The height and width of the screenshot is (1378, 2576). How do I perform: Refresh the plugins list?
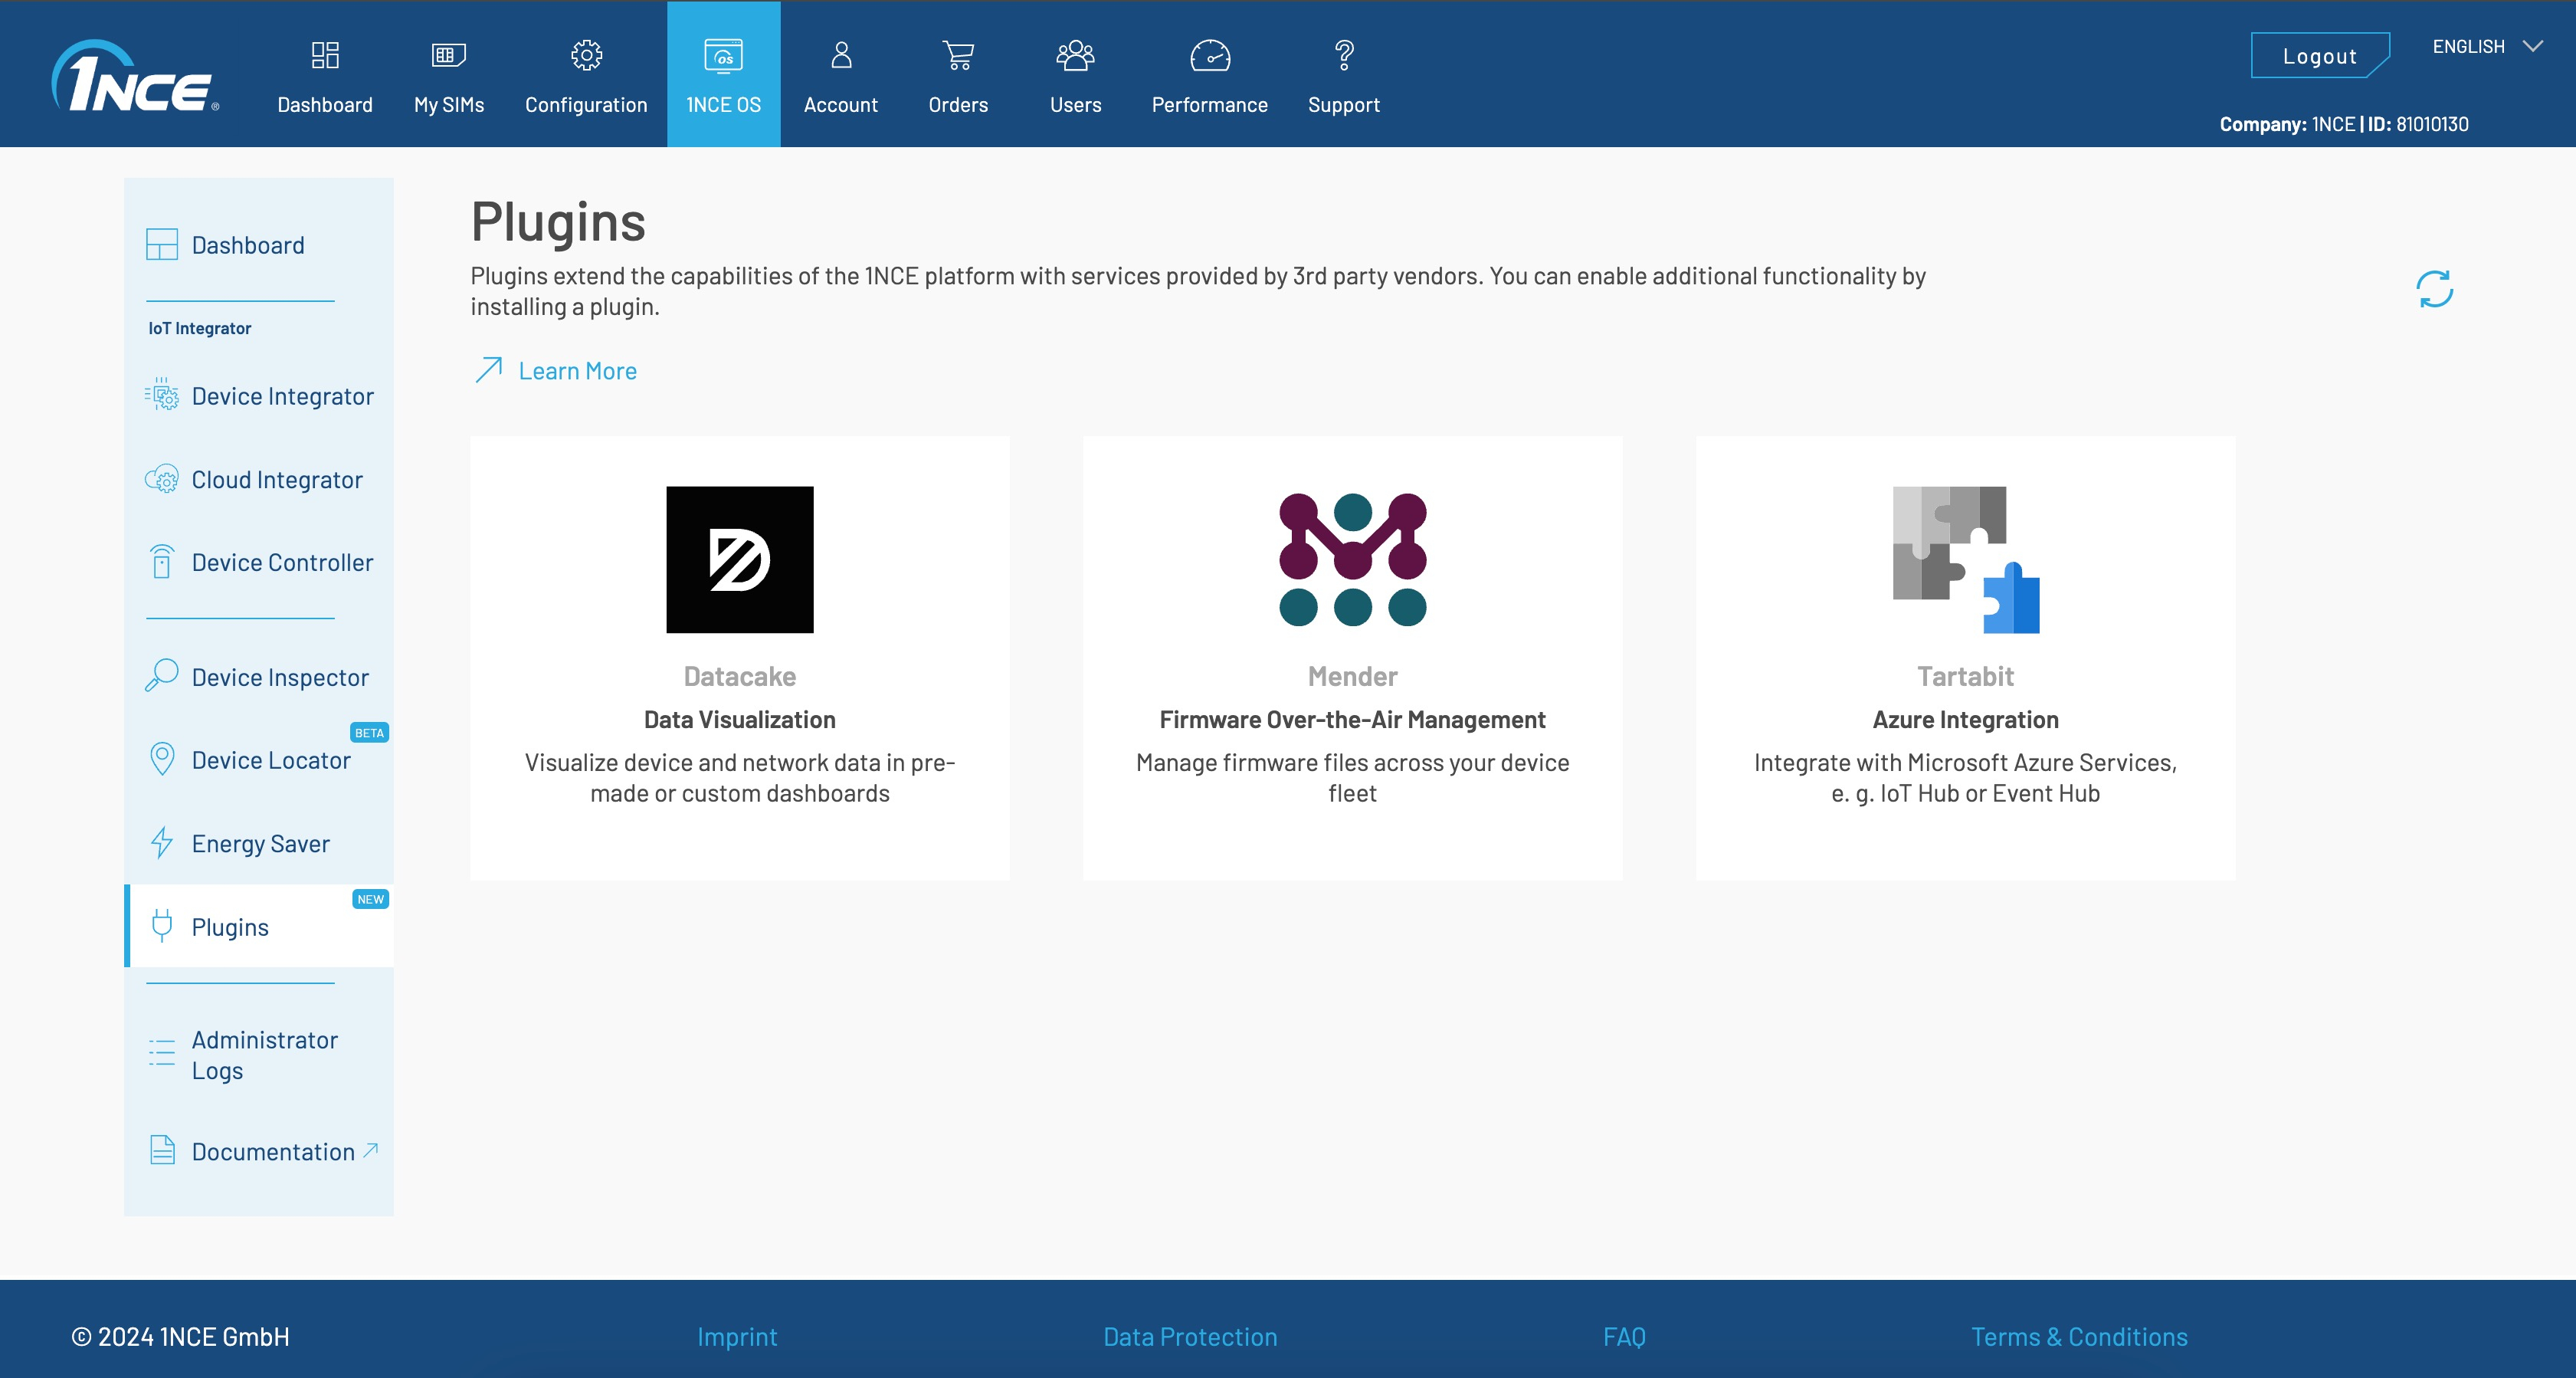click(x=2434, y=289)
